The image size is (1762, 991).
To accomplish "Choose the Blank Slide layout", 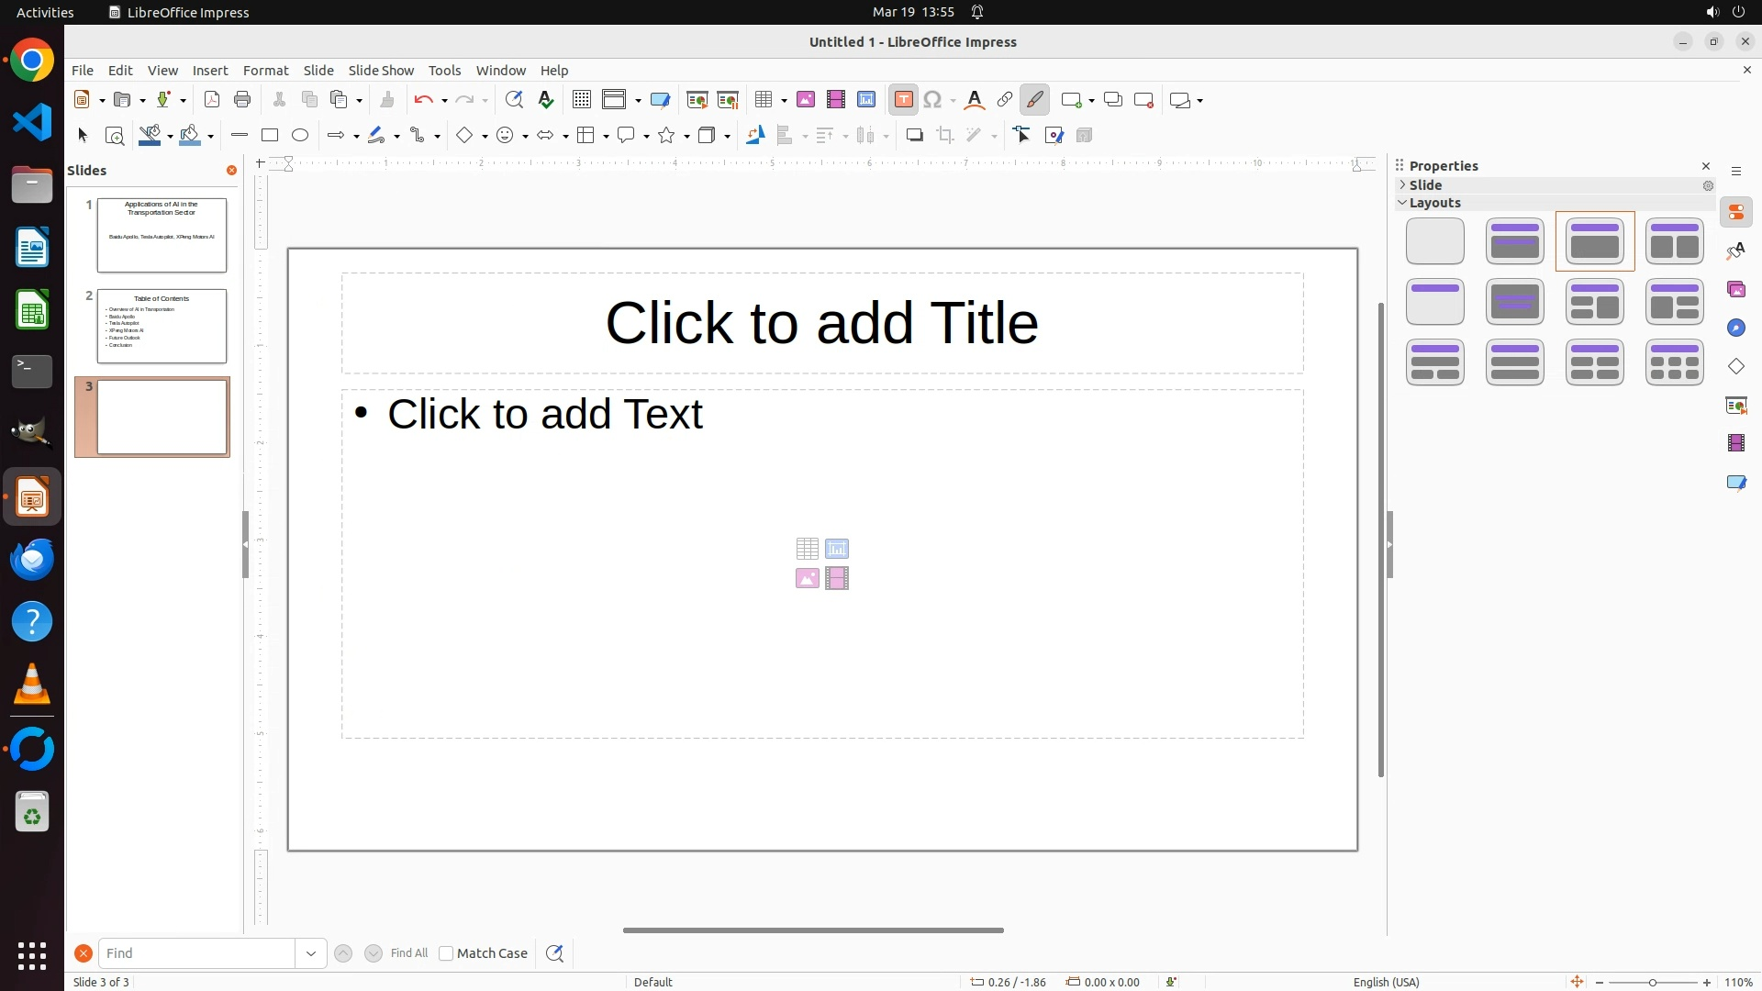I will (x=1435, y=241).
